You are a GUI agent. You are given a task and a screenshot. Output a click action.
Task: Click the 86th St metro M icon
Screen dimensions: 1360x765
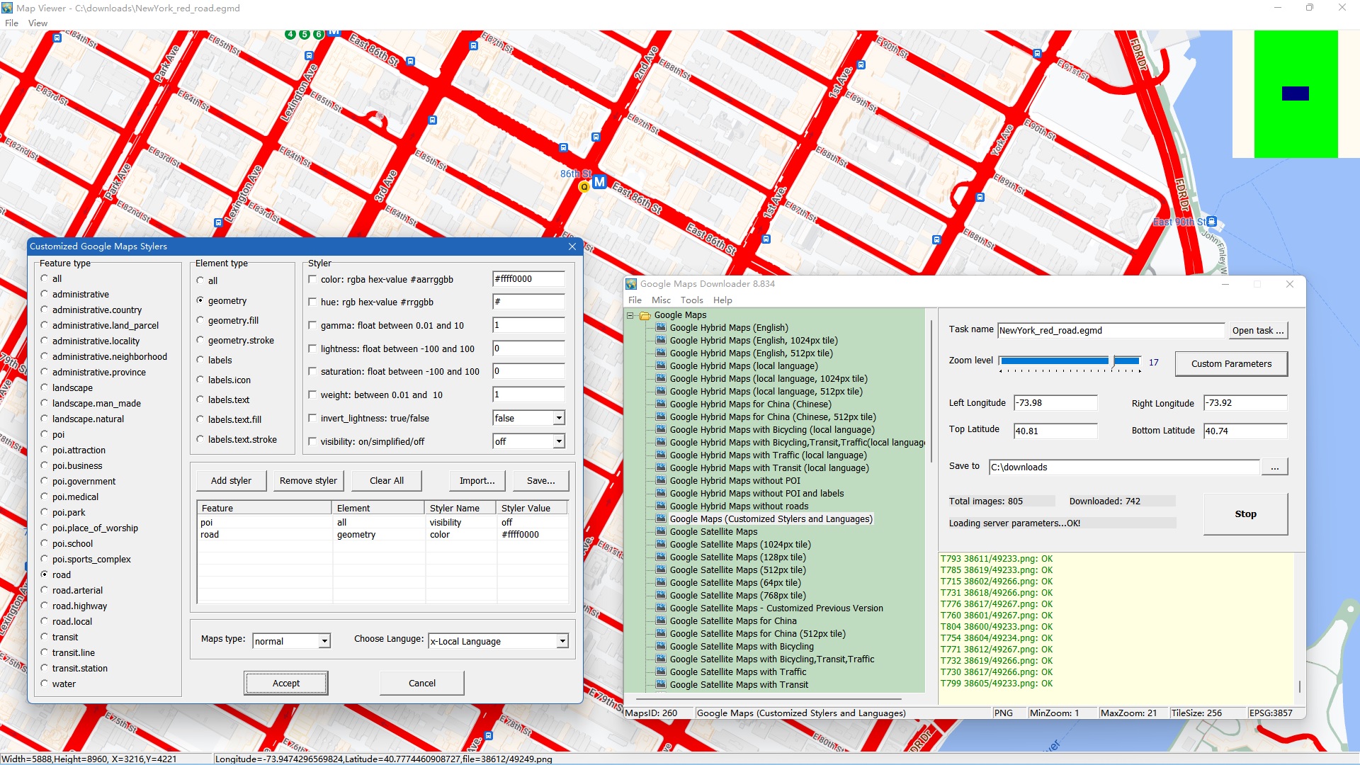tap(599, 182)
